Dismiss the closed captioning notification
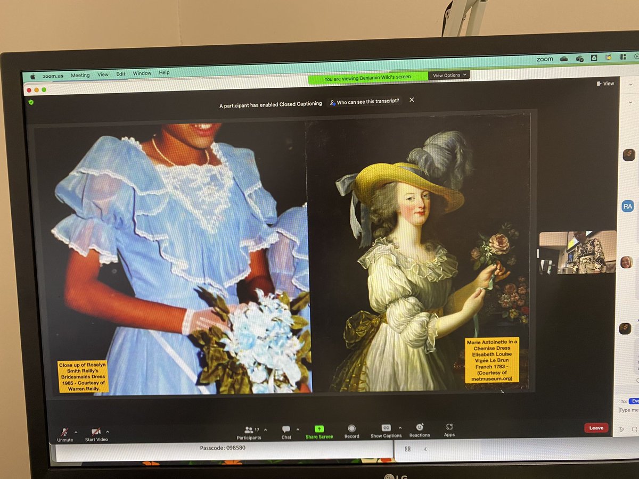Image resolution: width=639 pixels, height=479 pixels. click(412, 100)
